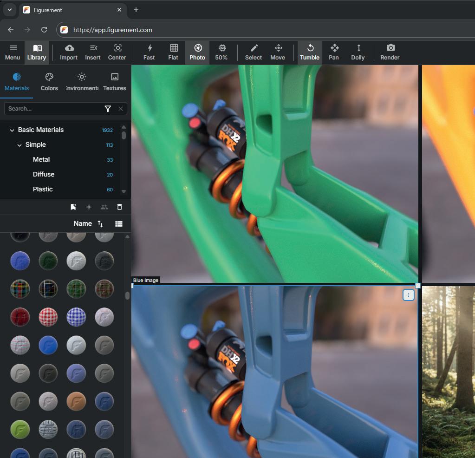Open the Textures tab
The height and width of the screenshot is (458, 475).
coord(115,81)
